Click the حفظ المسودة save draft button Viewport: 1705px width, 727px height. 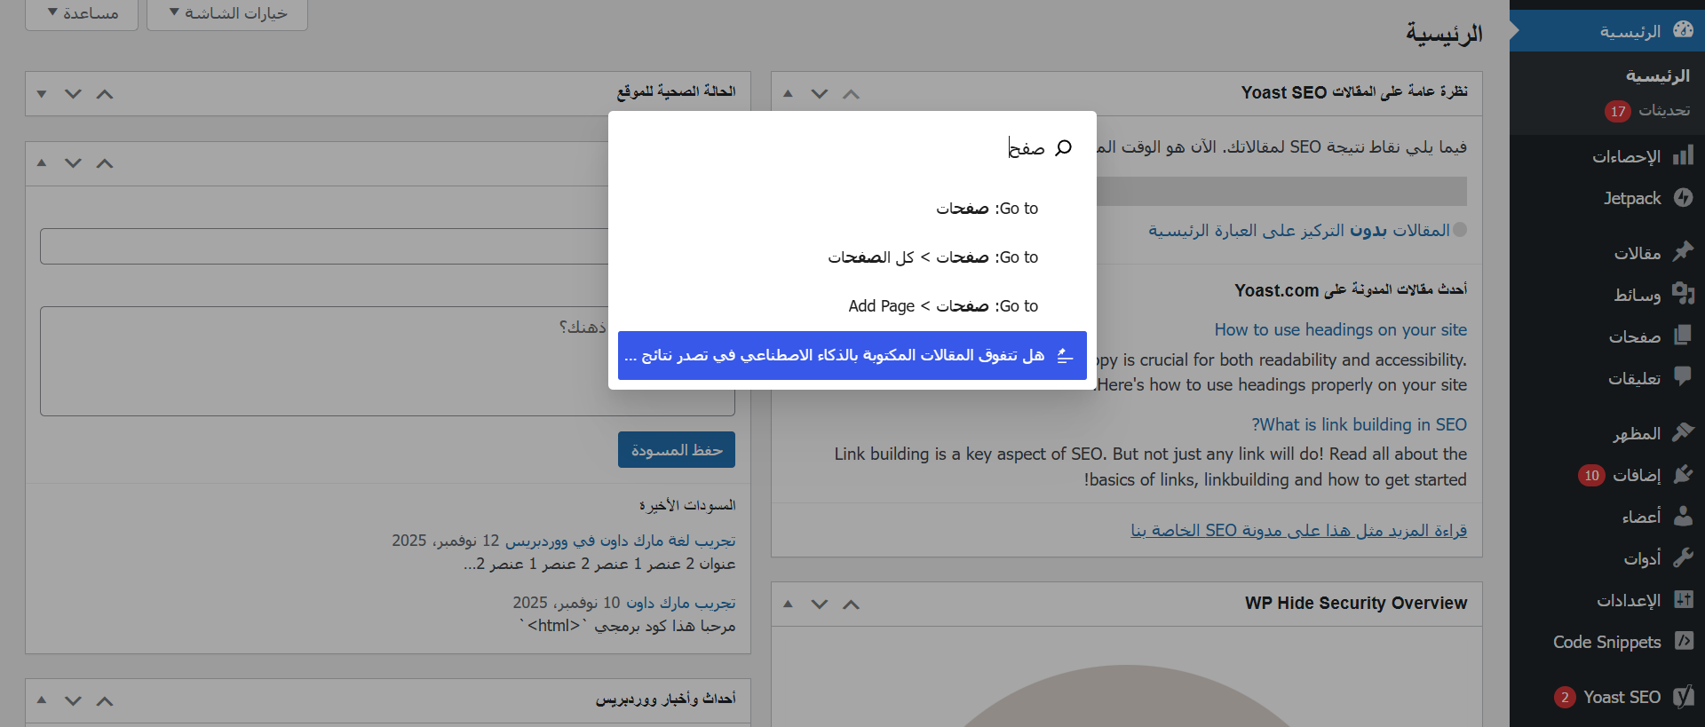[677, 450]
